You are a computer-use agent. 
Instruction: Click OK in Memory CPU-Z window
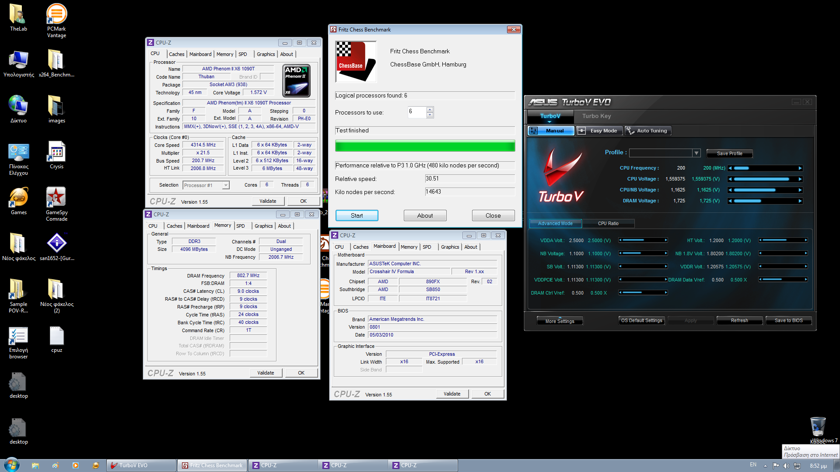tap(301, 373)
